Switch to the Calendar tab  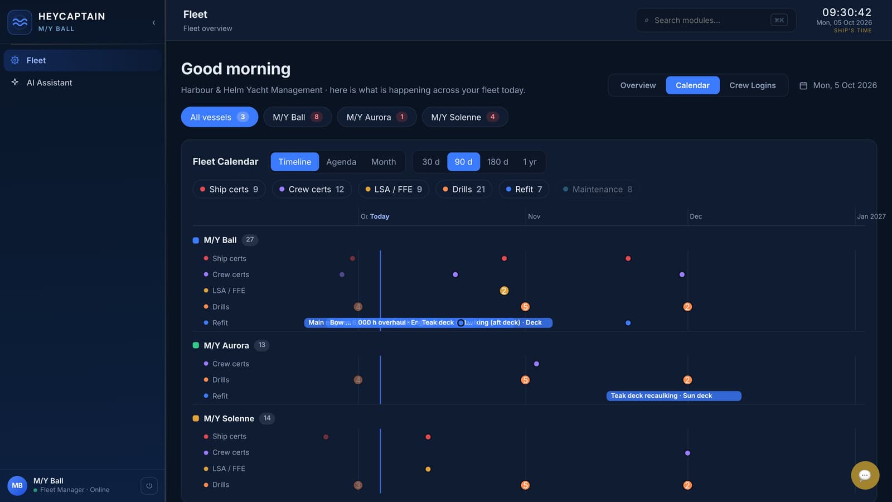pos(692,85)
